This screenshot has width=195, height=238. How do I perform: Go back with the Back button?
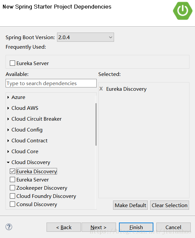pyautogui.click(x=64, y=227)
